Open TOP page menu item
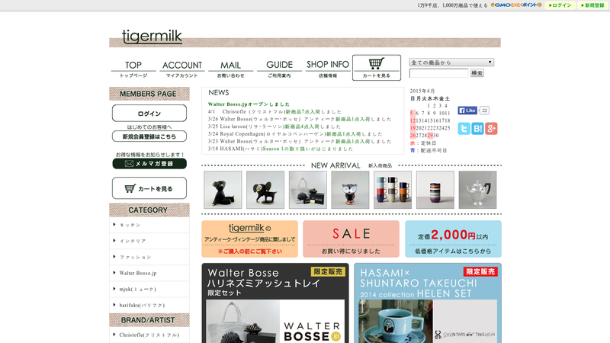The image size is (610, 343). coord(133,69)
